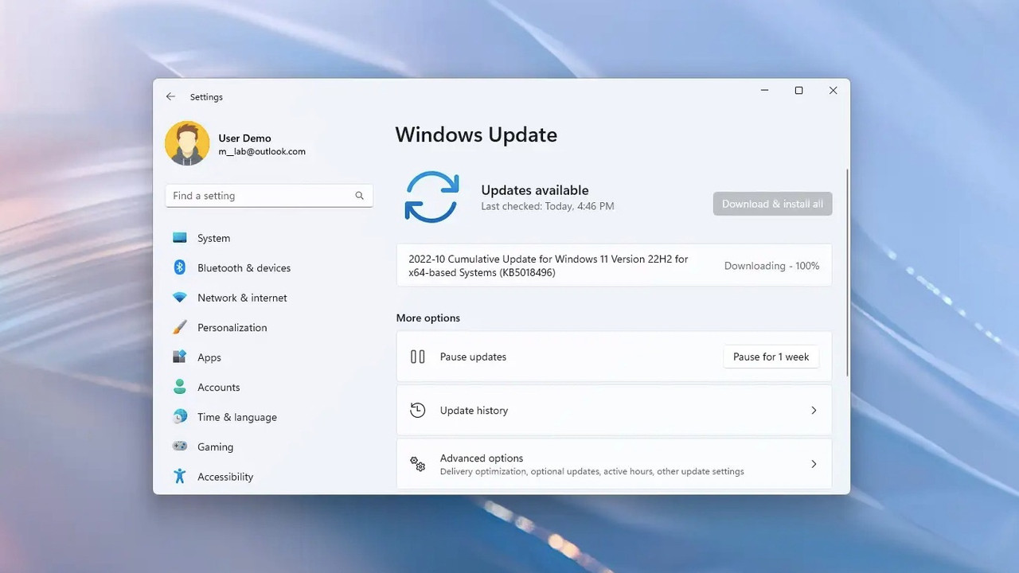Click the search magnifier in Find a setting
Viewport: 1019px width, 573px height.
(x=359, y=195)
